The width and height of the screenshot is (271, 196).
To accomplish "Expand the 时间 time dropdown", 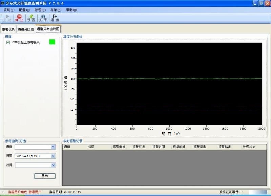I will (x=53, y=165).
